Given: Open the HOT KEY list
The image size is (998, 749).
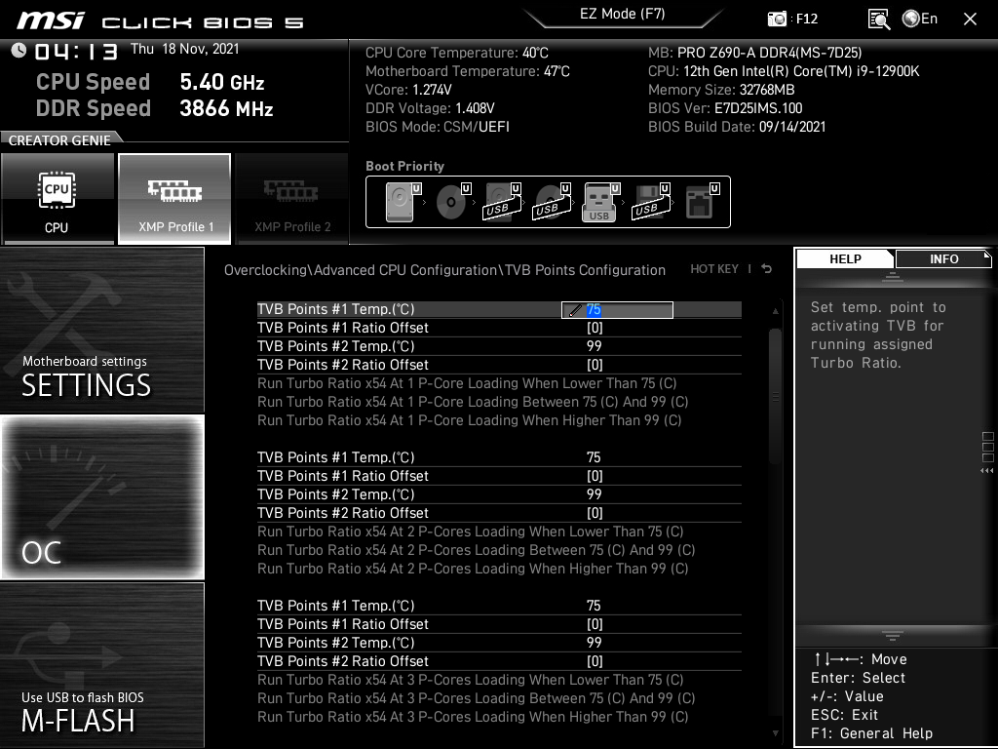Looking at the screenshot, I should point(714,269).
